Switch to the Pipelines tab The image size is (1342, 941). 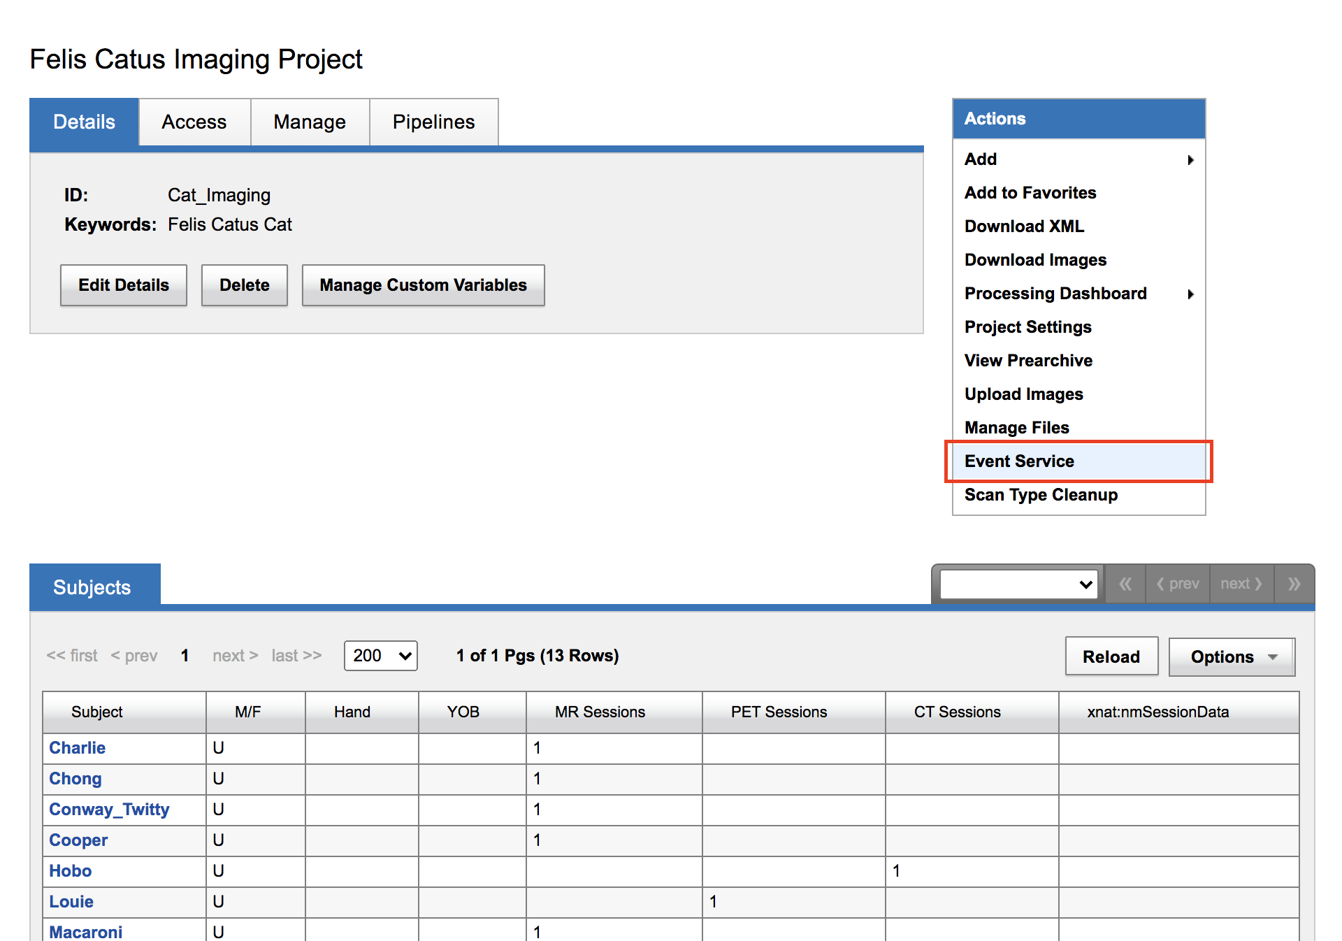433,122
